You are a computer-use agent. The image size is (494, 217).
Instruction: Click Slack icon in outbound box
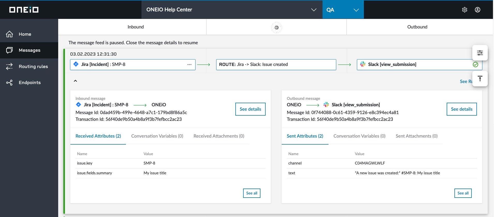pyautogui.click(x=363, y=64)
